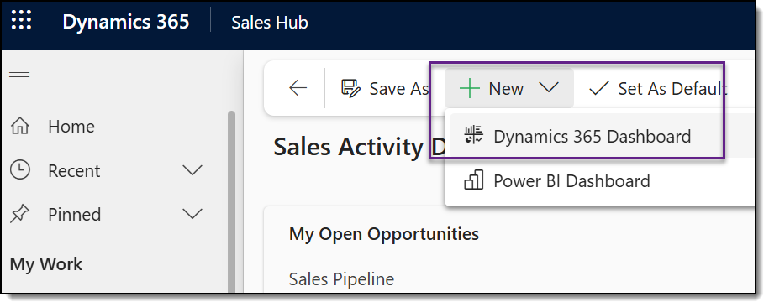The height and width of the screenshot is (307, 769).
Task: Click the left navigation vertical scrollbar
Action: tap(231, 201)
